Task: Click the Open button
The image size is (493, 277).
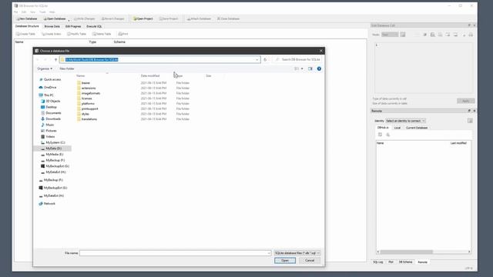Action: pos(285,261)
